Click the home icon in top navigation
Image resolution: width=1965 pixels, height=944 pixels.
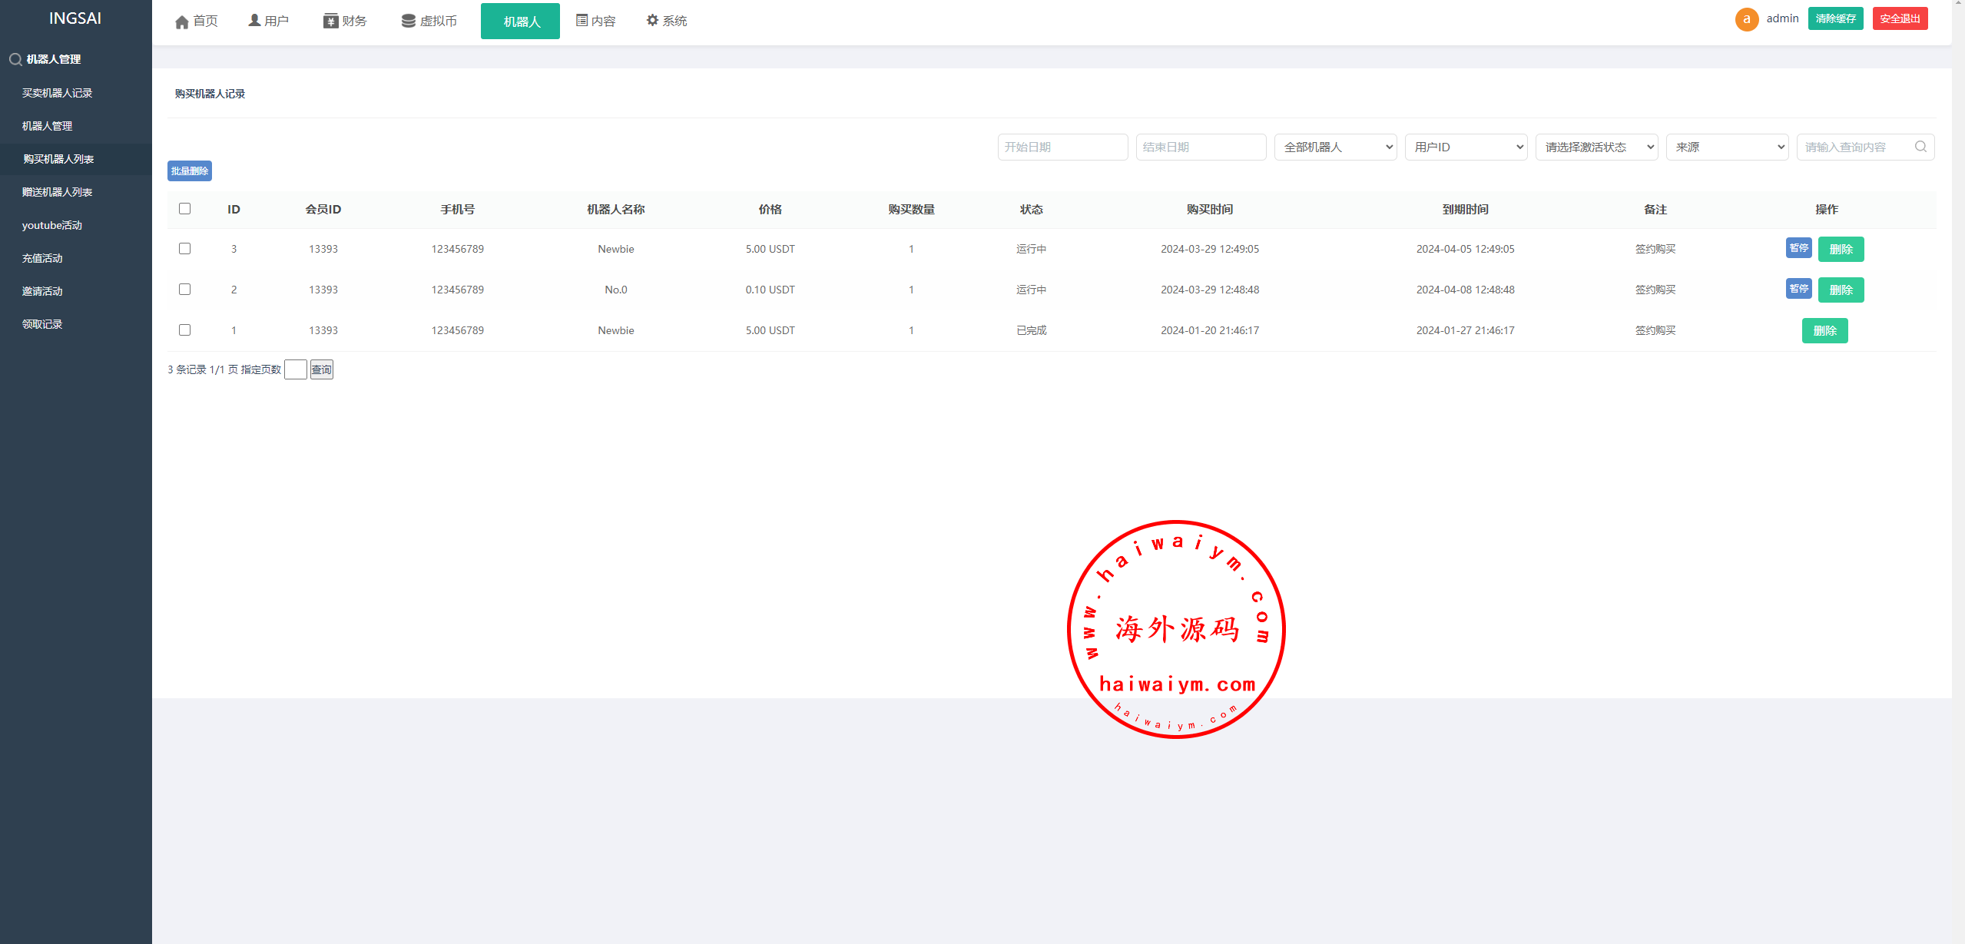tap(182, 22)
